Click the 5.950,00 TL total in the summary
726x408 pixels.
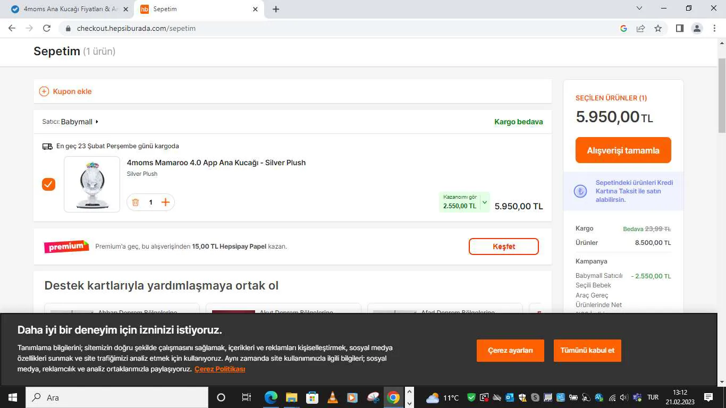point(614,117)
